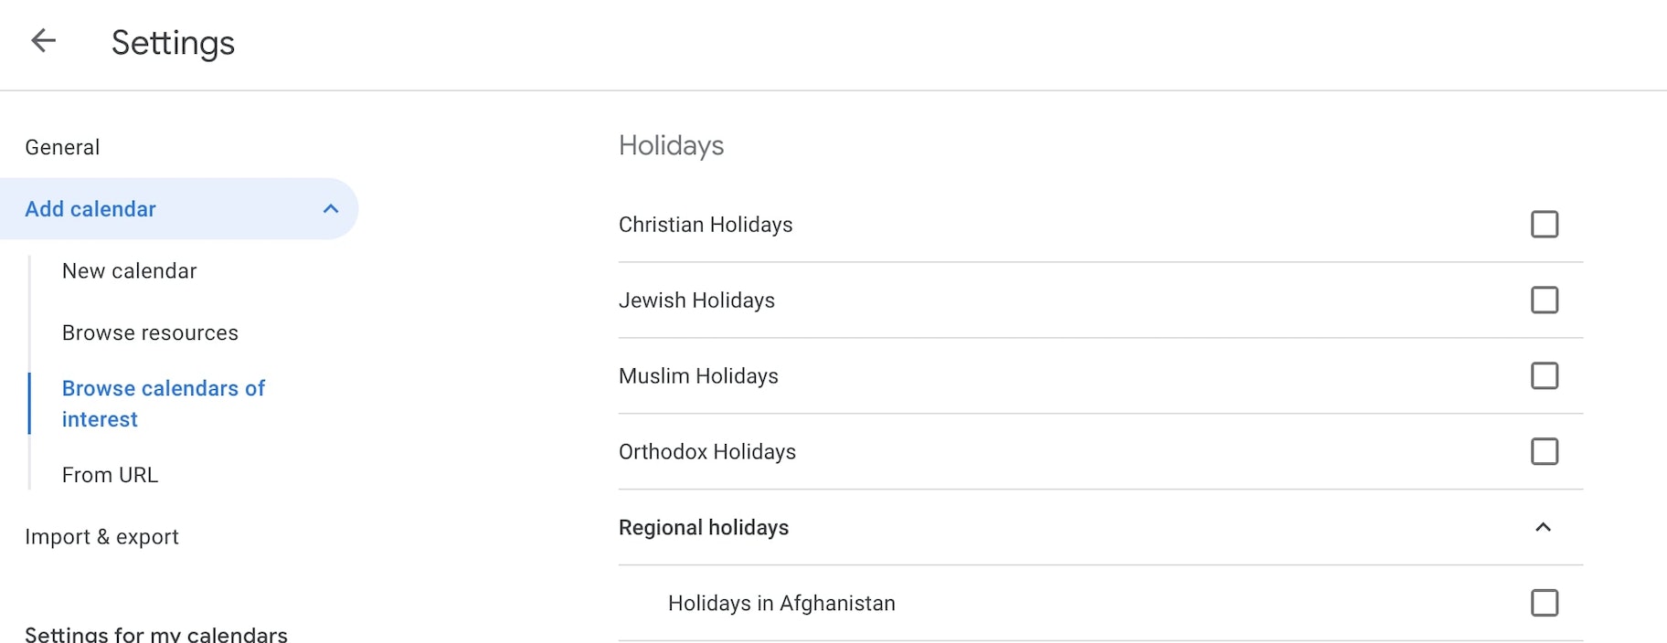Select Browse calendars of interest
This screenshot has height=643, width=1667.
click(163, 404)
